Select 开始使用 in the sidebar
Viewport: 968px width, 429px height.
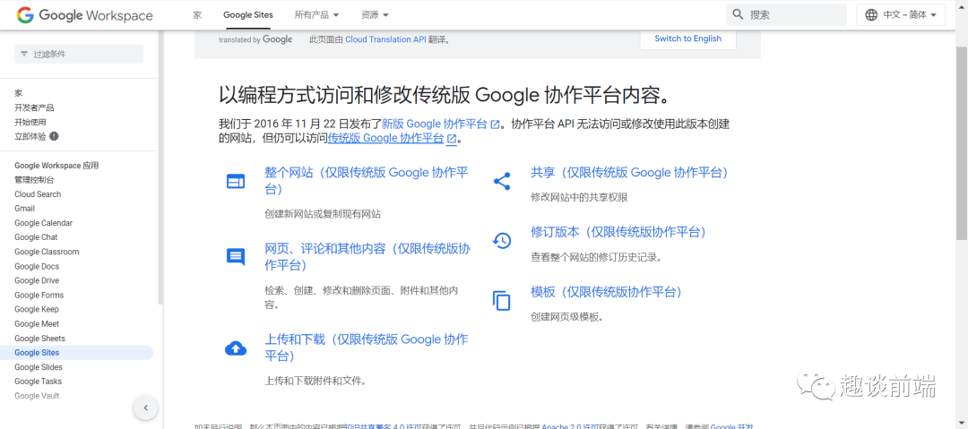[30, 122]
